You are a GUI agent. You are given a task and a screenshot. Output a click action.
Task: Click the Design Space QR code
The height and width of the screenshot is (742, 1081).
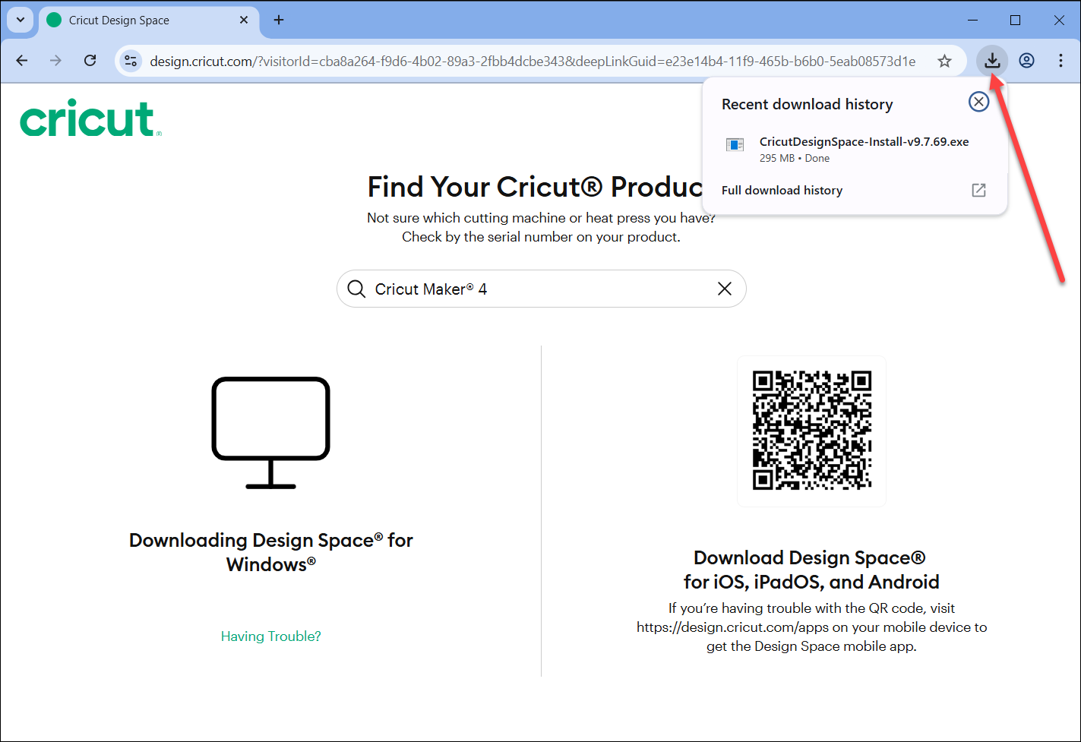[x=811, y=431]
